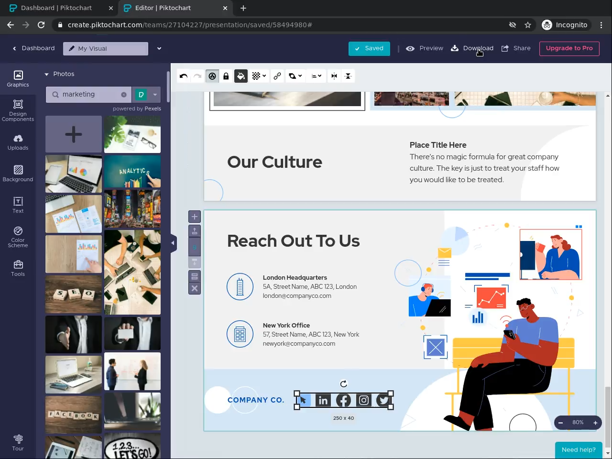
Task: Click the LinkedIn icon on the slide
Action: click(x=323, y=400)
